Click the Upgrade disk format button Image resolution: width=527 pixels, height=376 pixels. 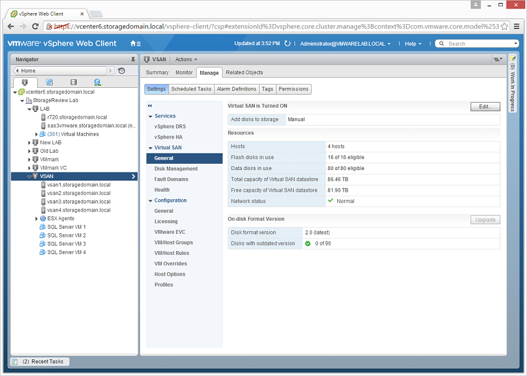pyautogui.click(x=485, y=220)
